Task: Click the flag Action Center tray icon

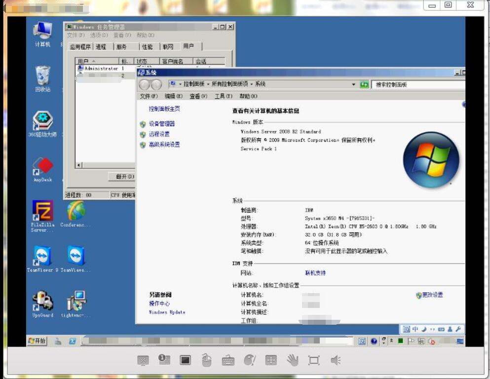Action: pos(411,341)
